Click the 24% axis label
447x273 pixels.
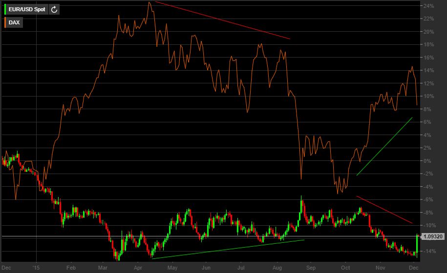(x=428, y=6)
